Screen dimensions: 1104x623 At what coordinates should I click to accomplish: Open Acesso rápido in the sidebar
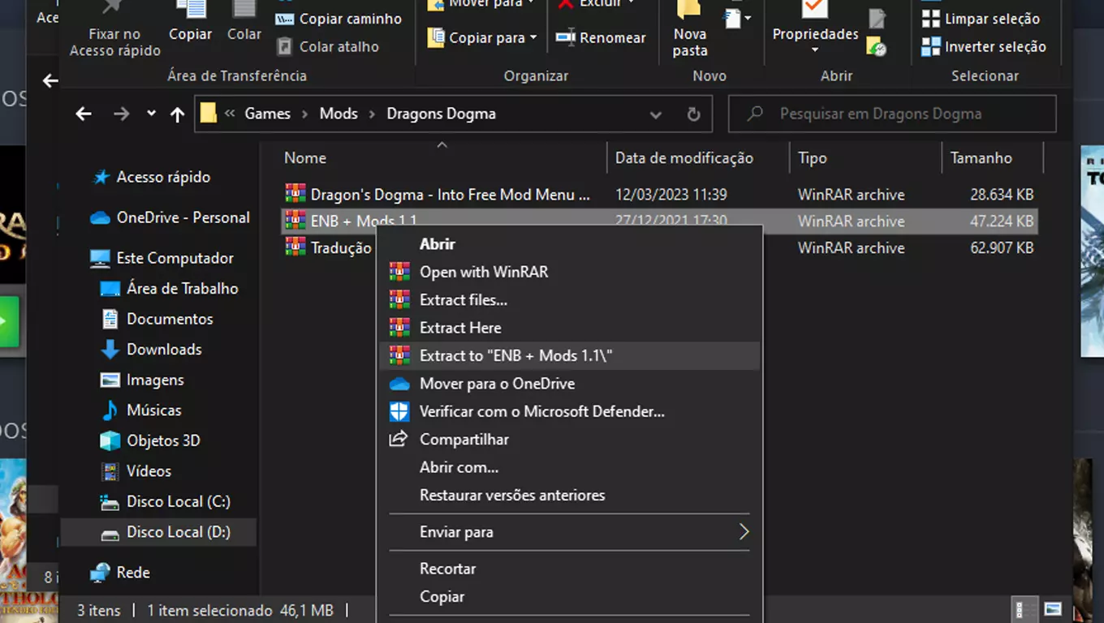pos(163,177)
